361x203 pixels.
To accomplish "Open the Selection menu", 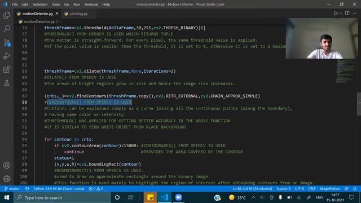I will tap(40, 5).
